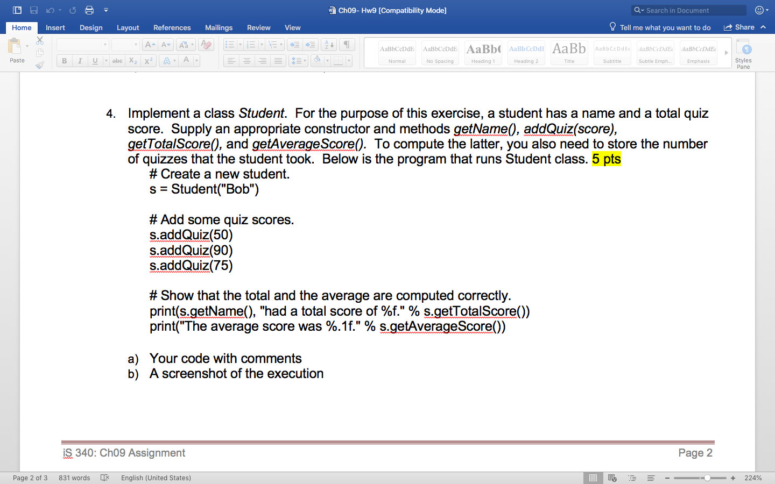
Task: Click the Format Painter brush icon
Action: tap(39, 66)
